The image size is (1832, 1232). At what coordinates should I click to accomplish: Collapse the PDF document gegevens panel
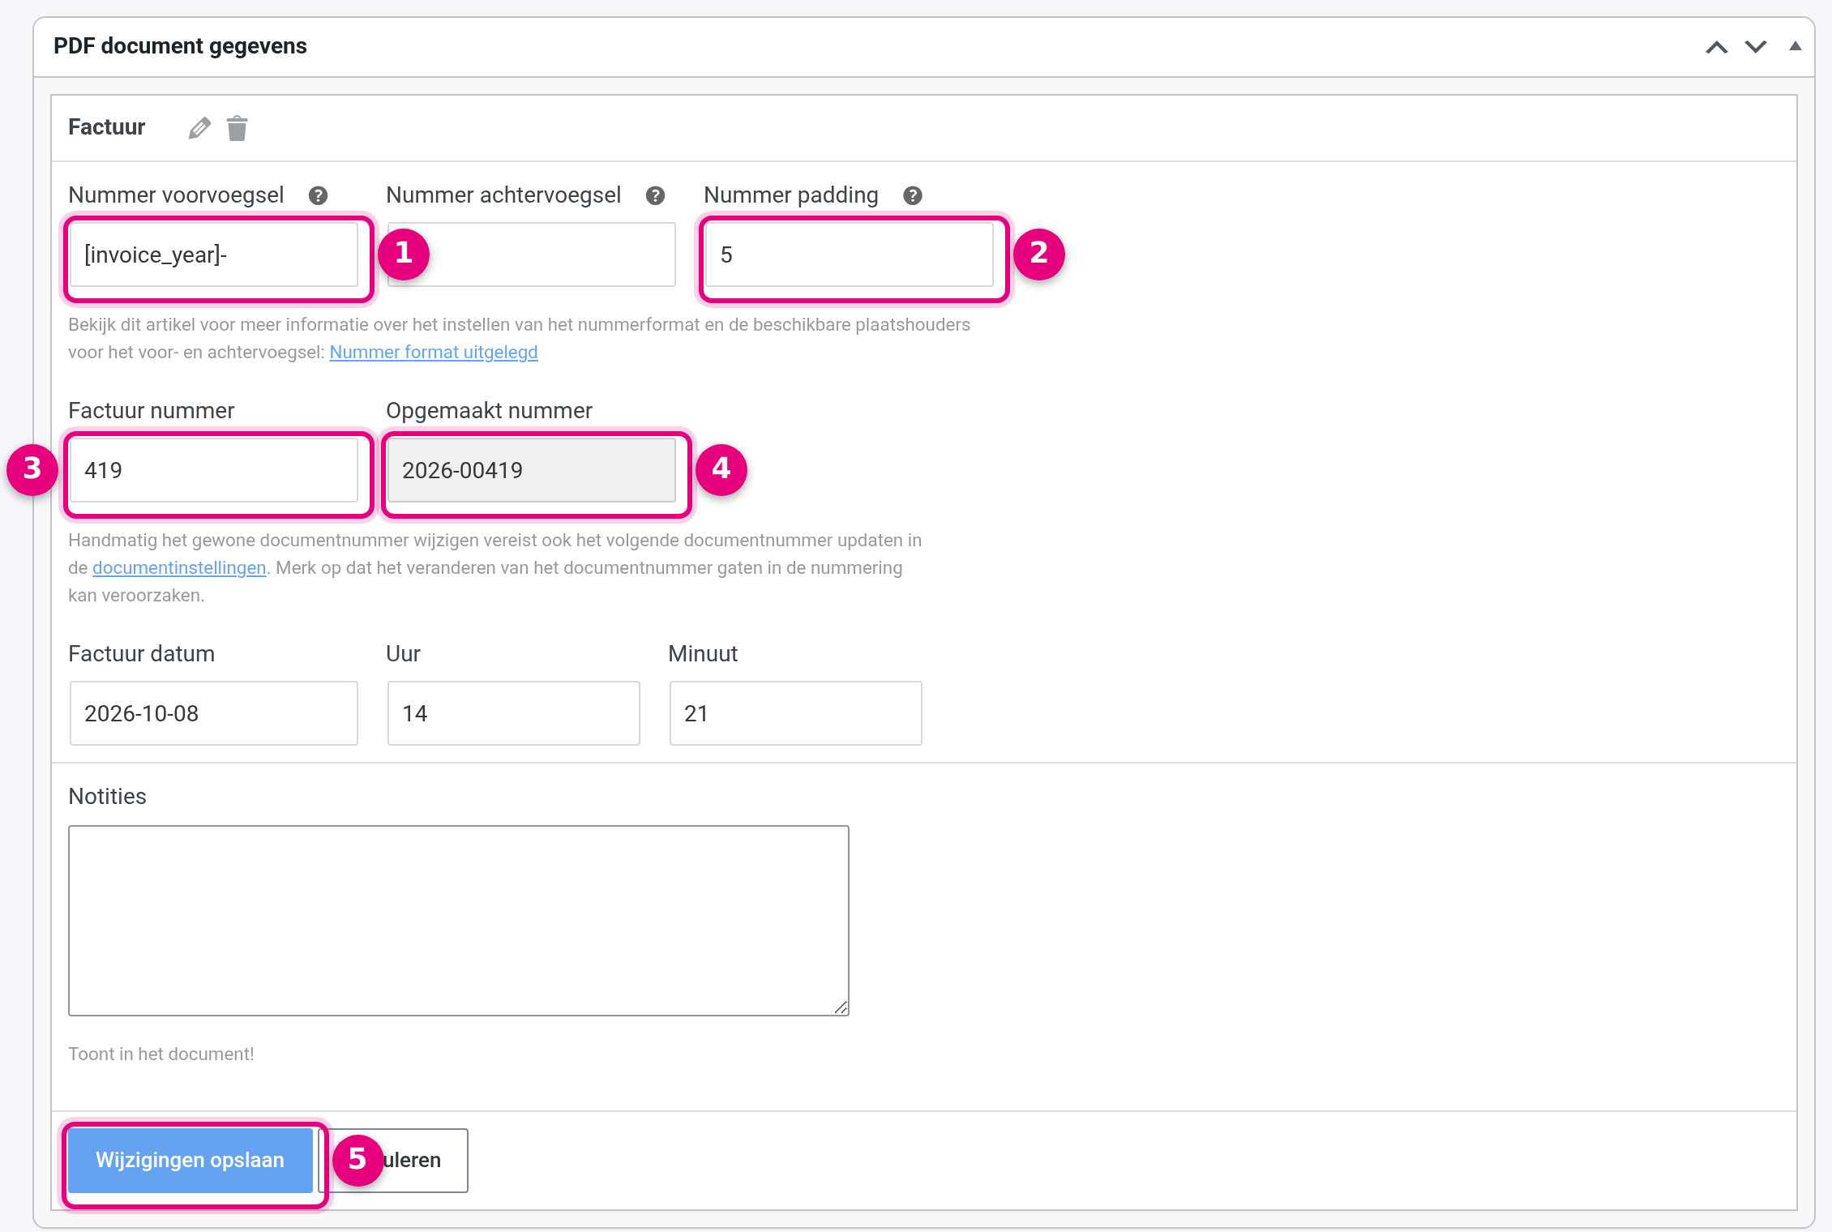coord(1796,46)
